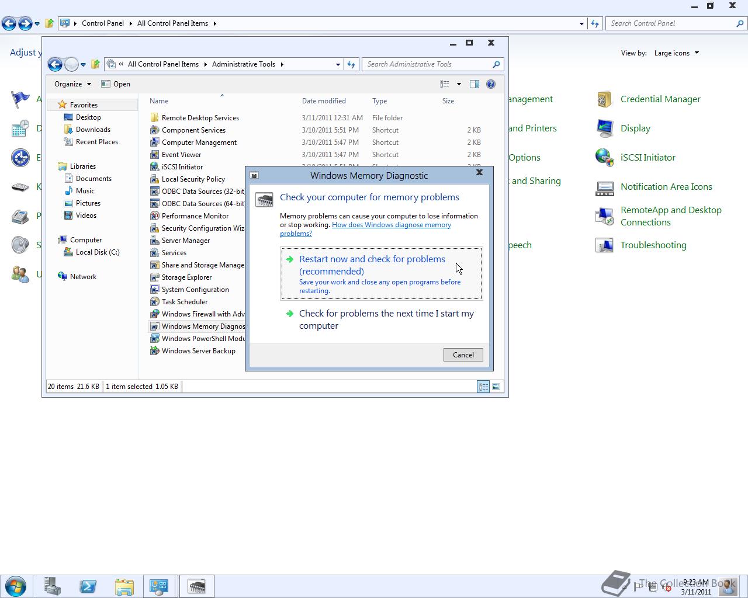Select Music library
The height and width of the screenshot is (598, 748).
85,191
